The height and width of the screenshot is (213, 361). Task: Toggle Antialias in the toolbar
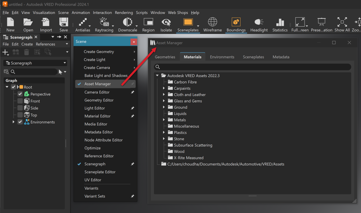coord(83,25)
